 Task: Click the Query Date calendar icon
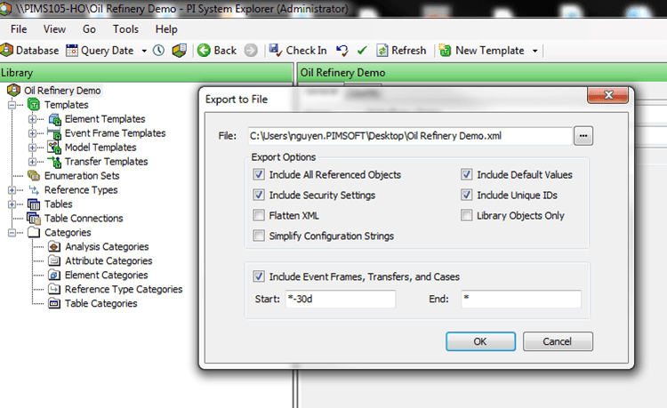(x=72, y=51)
